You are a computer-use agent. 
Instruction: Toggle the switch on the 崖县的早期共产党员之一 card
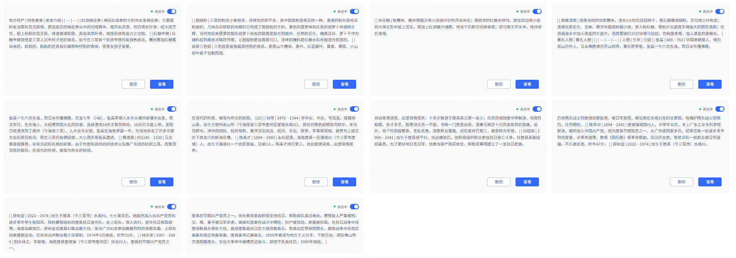pyautogui.click(x=354, y=207)
